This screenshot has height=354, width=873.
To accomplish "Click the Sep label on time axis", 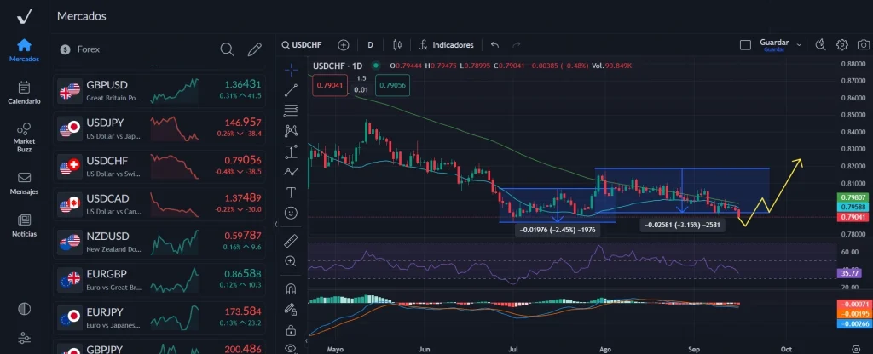I will [694, 350].
